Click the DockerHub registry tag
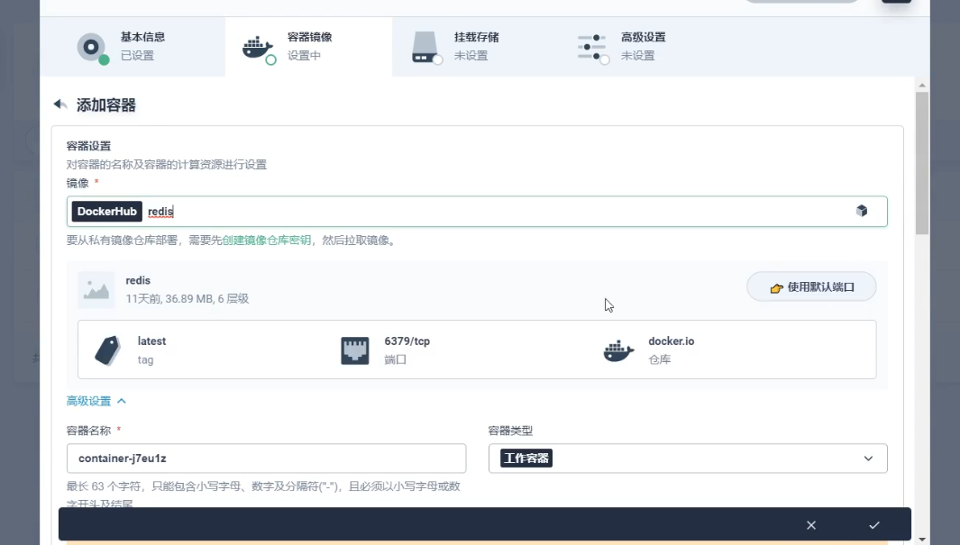 tap(107, 212)
